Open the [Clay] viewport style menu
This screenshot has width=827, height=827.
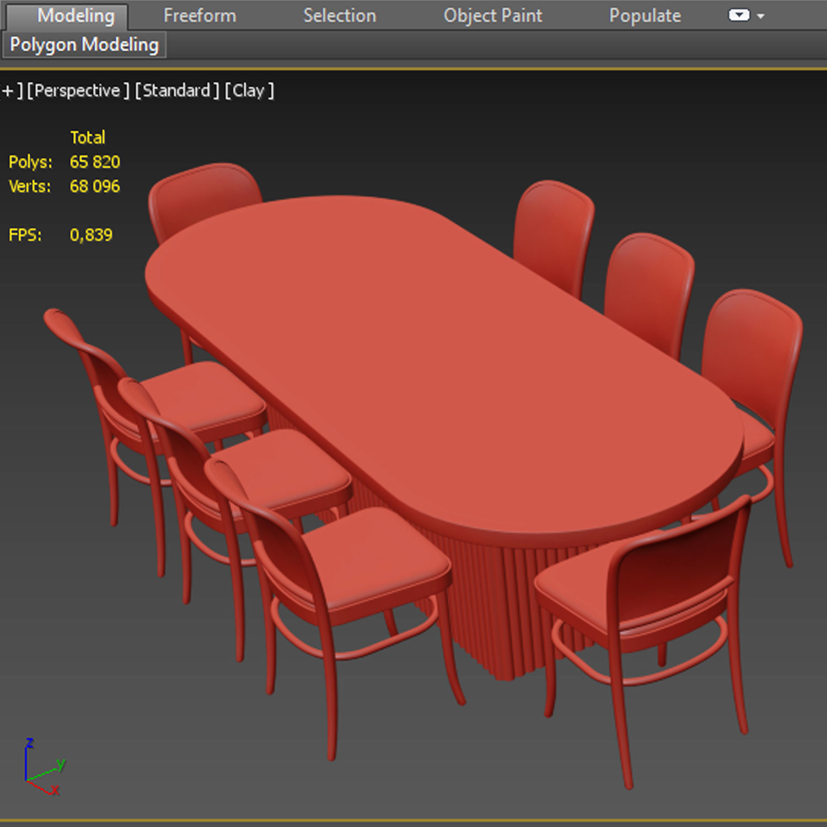(x=249, y=90)
